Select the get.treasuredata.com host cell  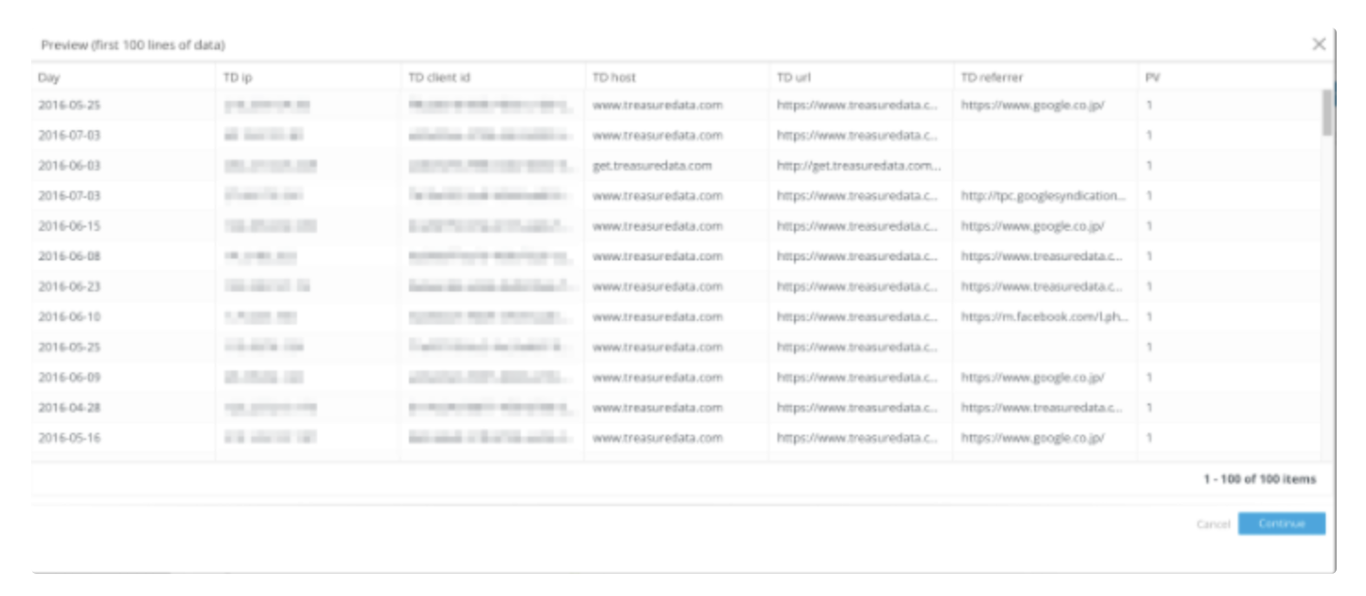(x=652, y=166)
